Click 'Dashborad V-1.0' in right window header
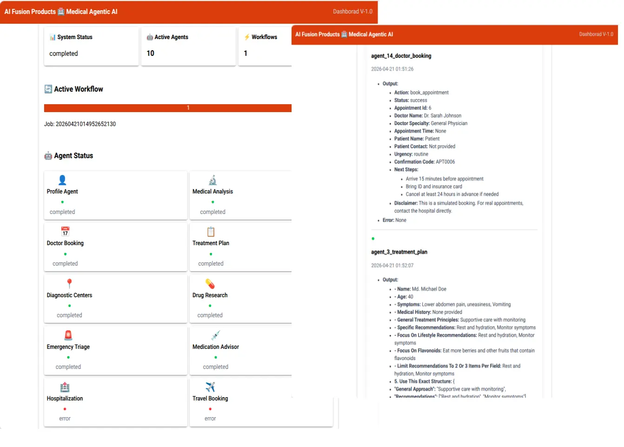Viewport: 624px width, 447px height. tap(596, 34)
